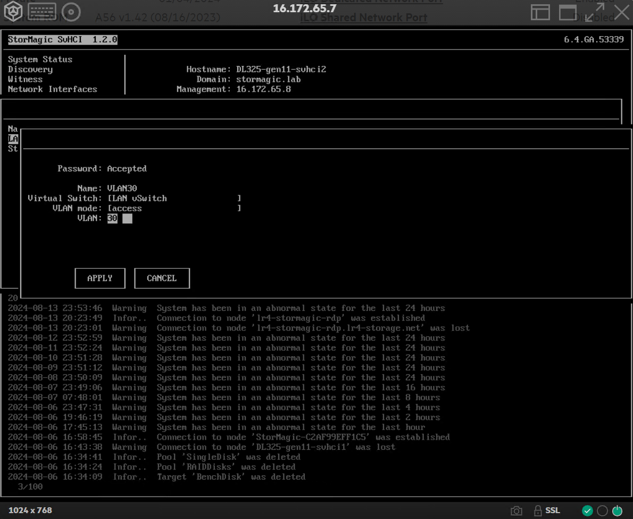This screenshot has height=519, width=633.
Task: Click the expand to fullscreen arrows icon
Action: [595, 12]
